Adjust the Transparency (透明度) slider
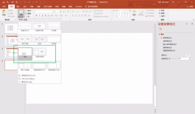Image resolution: width=195 pixels, height=114 pixels. [x=169, y=58]
